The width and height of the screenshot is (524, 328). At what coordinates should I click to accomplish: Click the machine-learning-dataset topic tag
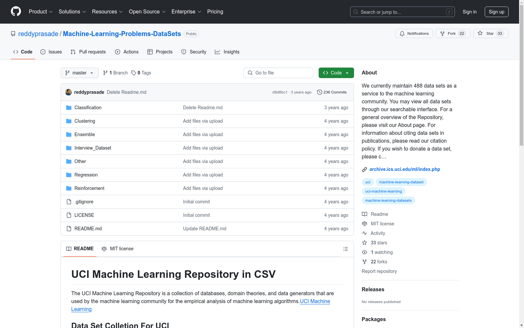401,182
